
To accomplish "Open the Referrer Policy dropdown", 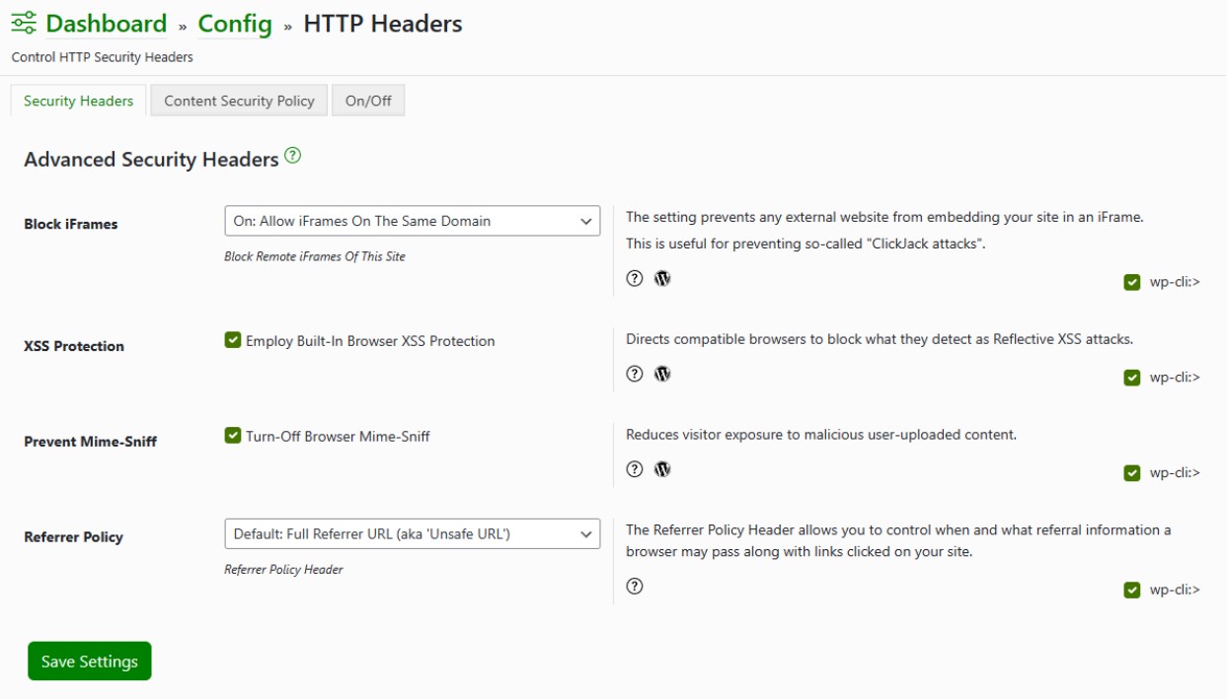I will [413, 531].
